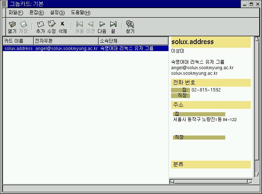This screenshot has height=194, width=262.
Task: Click the 직장 address label bar
Action: point(199,137)
